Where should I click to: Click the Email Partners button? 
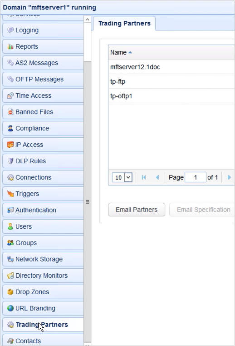[x=137, y=210]
